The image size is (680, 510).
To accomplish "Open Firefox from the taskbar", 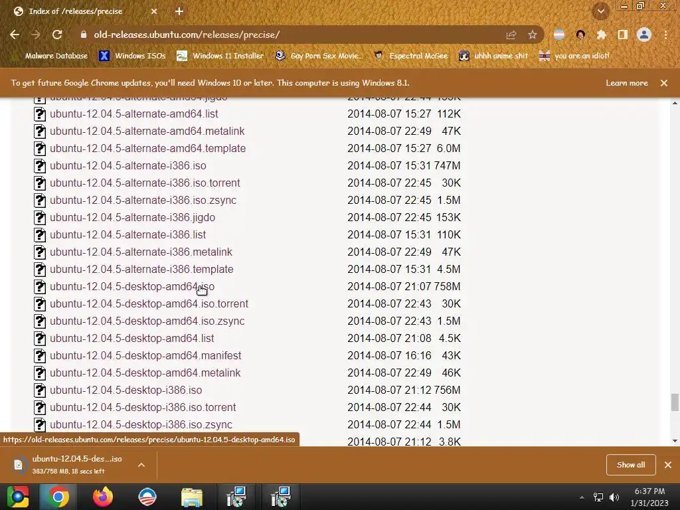I will click(x=103, y=497).
